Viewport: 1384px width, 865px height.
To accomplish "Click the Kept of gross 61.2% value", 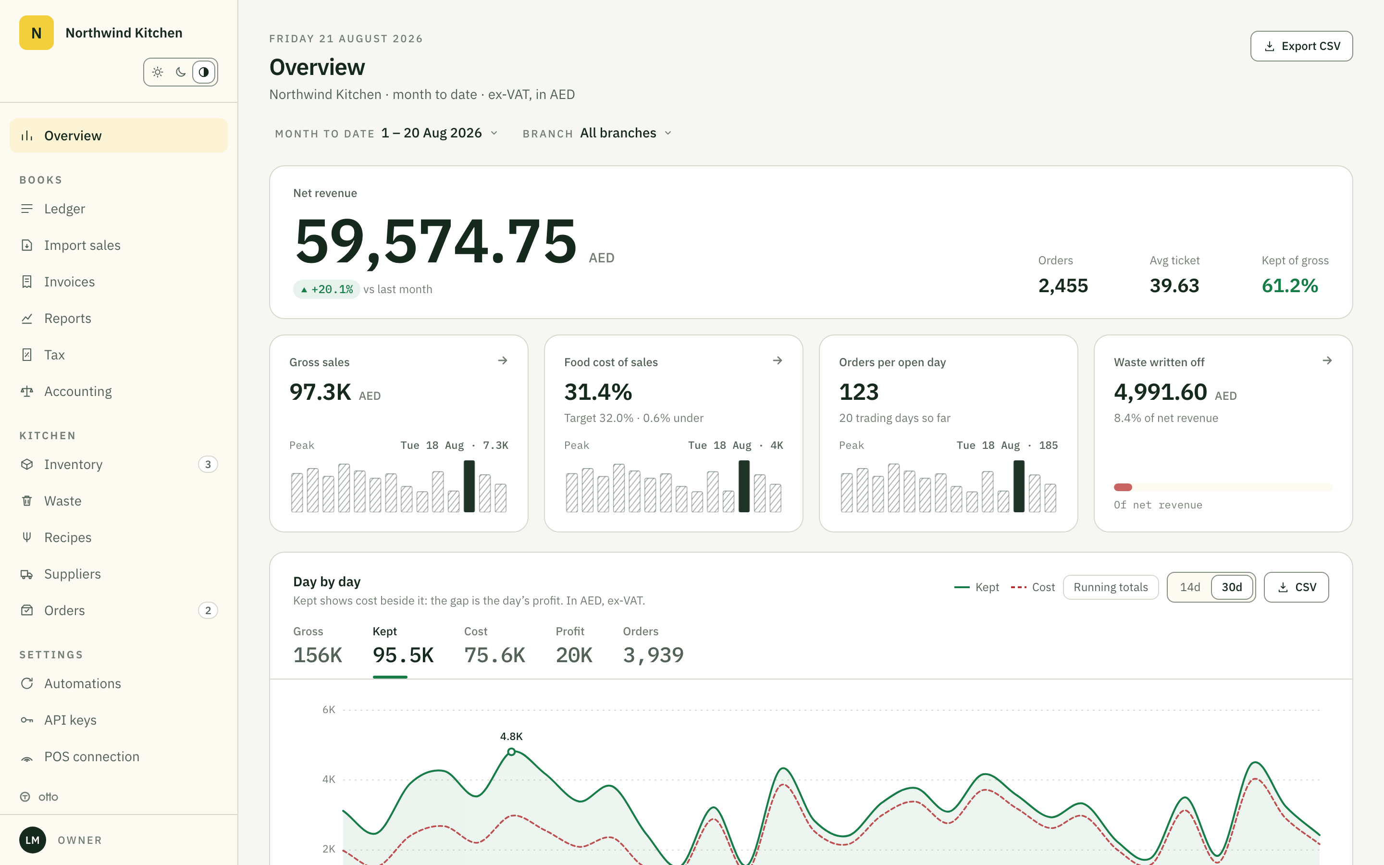I will [x=1290, y=285].
